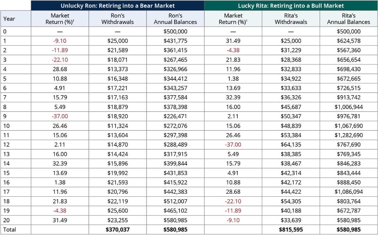
Task: Click the year '10' row label
Action: coord(6,126)
